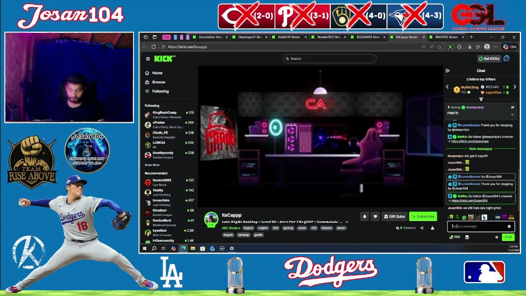The image size is (526, 296).
Task: Open the emoji picker in chat
Action: click(x=509, y=227)
